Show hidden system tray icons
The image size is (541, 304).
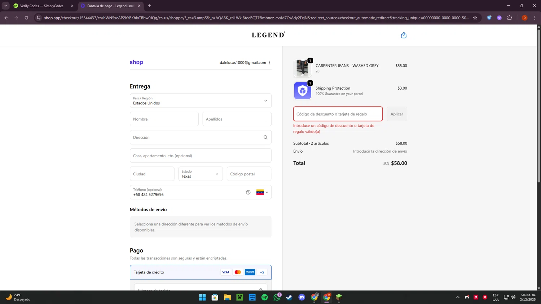click(x=458, y=297)
